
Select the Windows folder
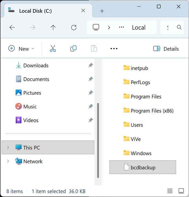click(141, 153)
